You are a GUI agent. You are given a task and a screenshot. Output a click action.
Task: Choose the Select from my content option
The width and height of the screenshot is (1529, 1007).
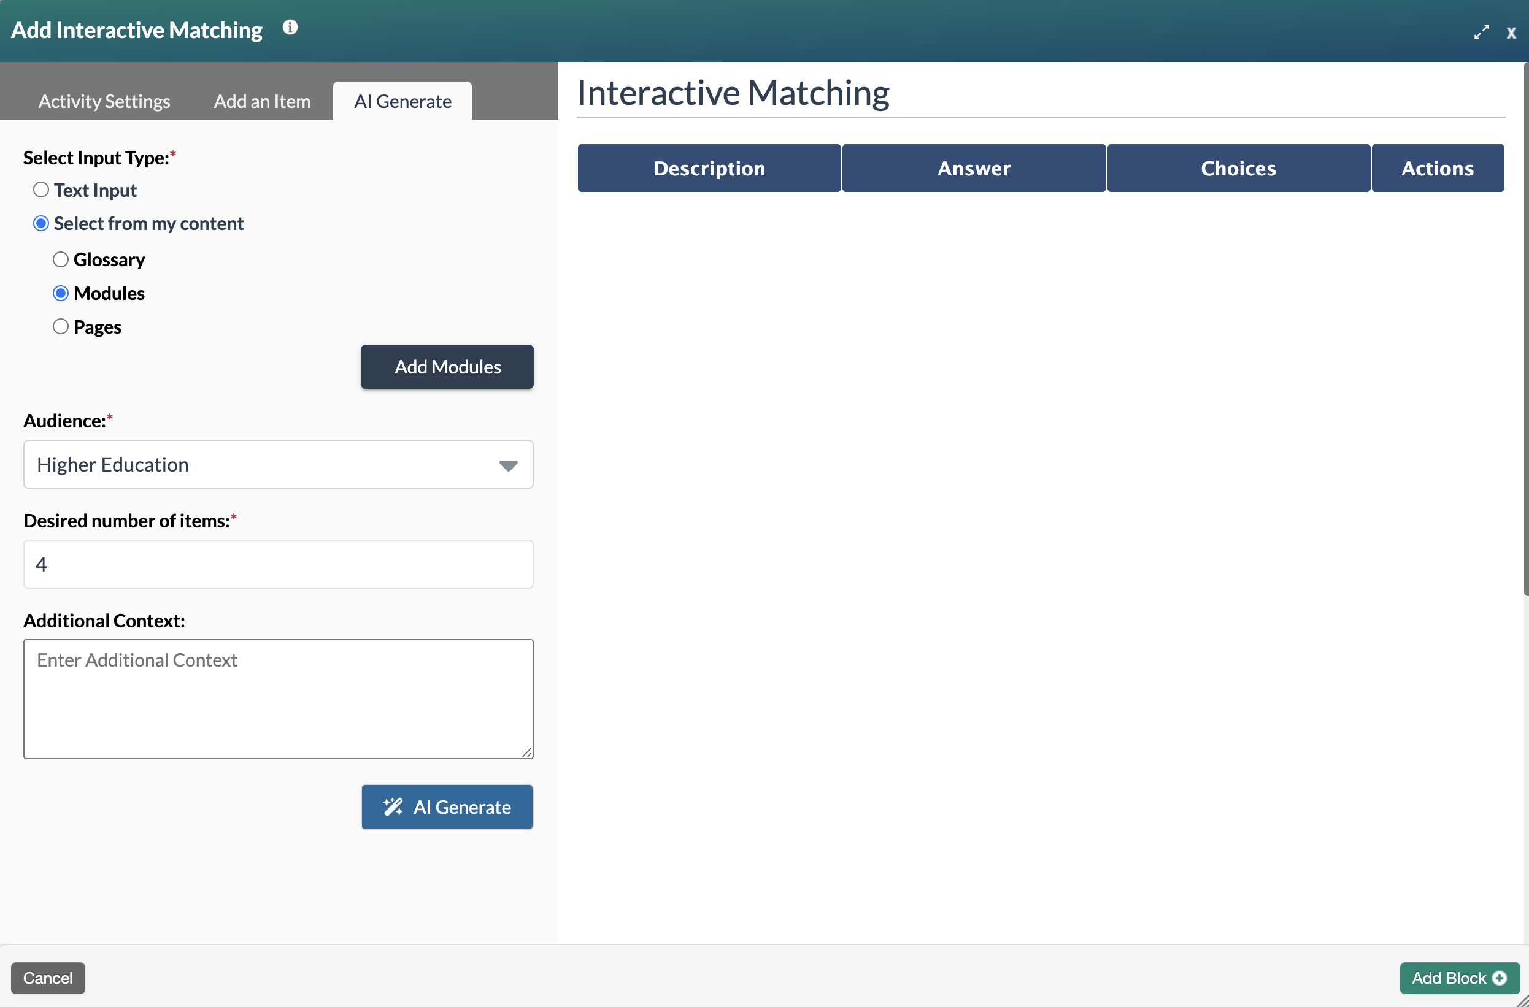click(41, 223)
